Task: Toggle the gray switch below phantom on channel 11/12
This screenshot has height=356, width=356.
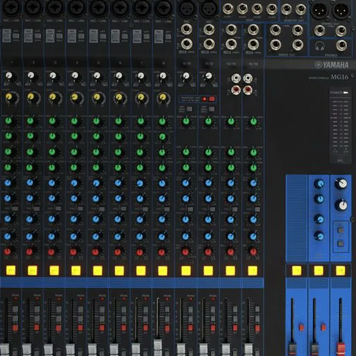Action: tap(212, 109)
